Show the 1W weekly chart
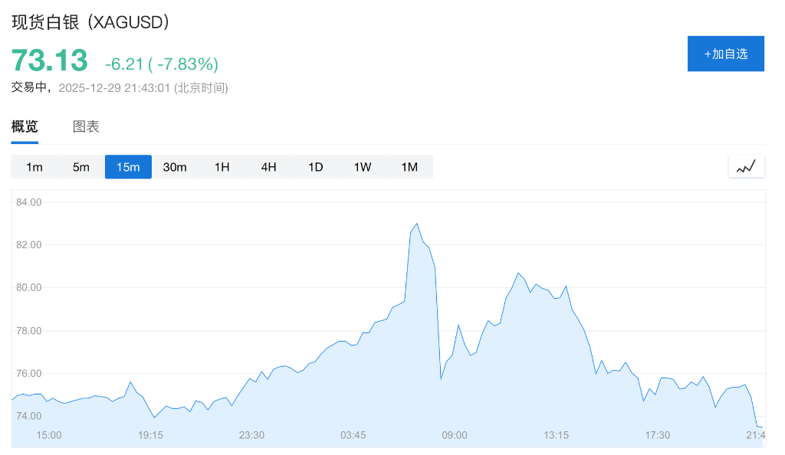Image resolution: width=785 pixels, height=455 pixels. pyautogui.click(x=363, y=167)
